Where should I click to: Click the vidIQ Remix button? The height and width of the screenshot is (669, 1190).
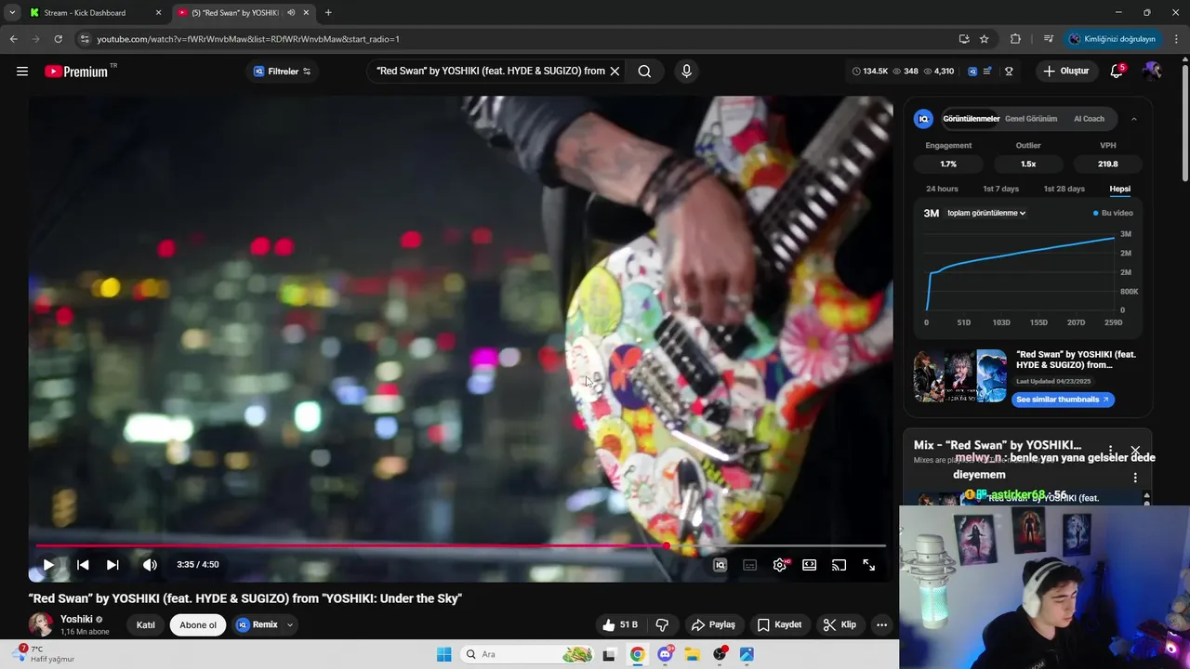pyautogui.click(x=258, y=625)
